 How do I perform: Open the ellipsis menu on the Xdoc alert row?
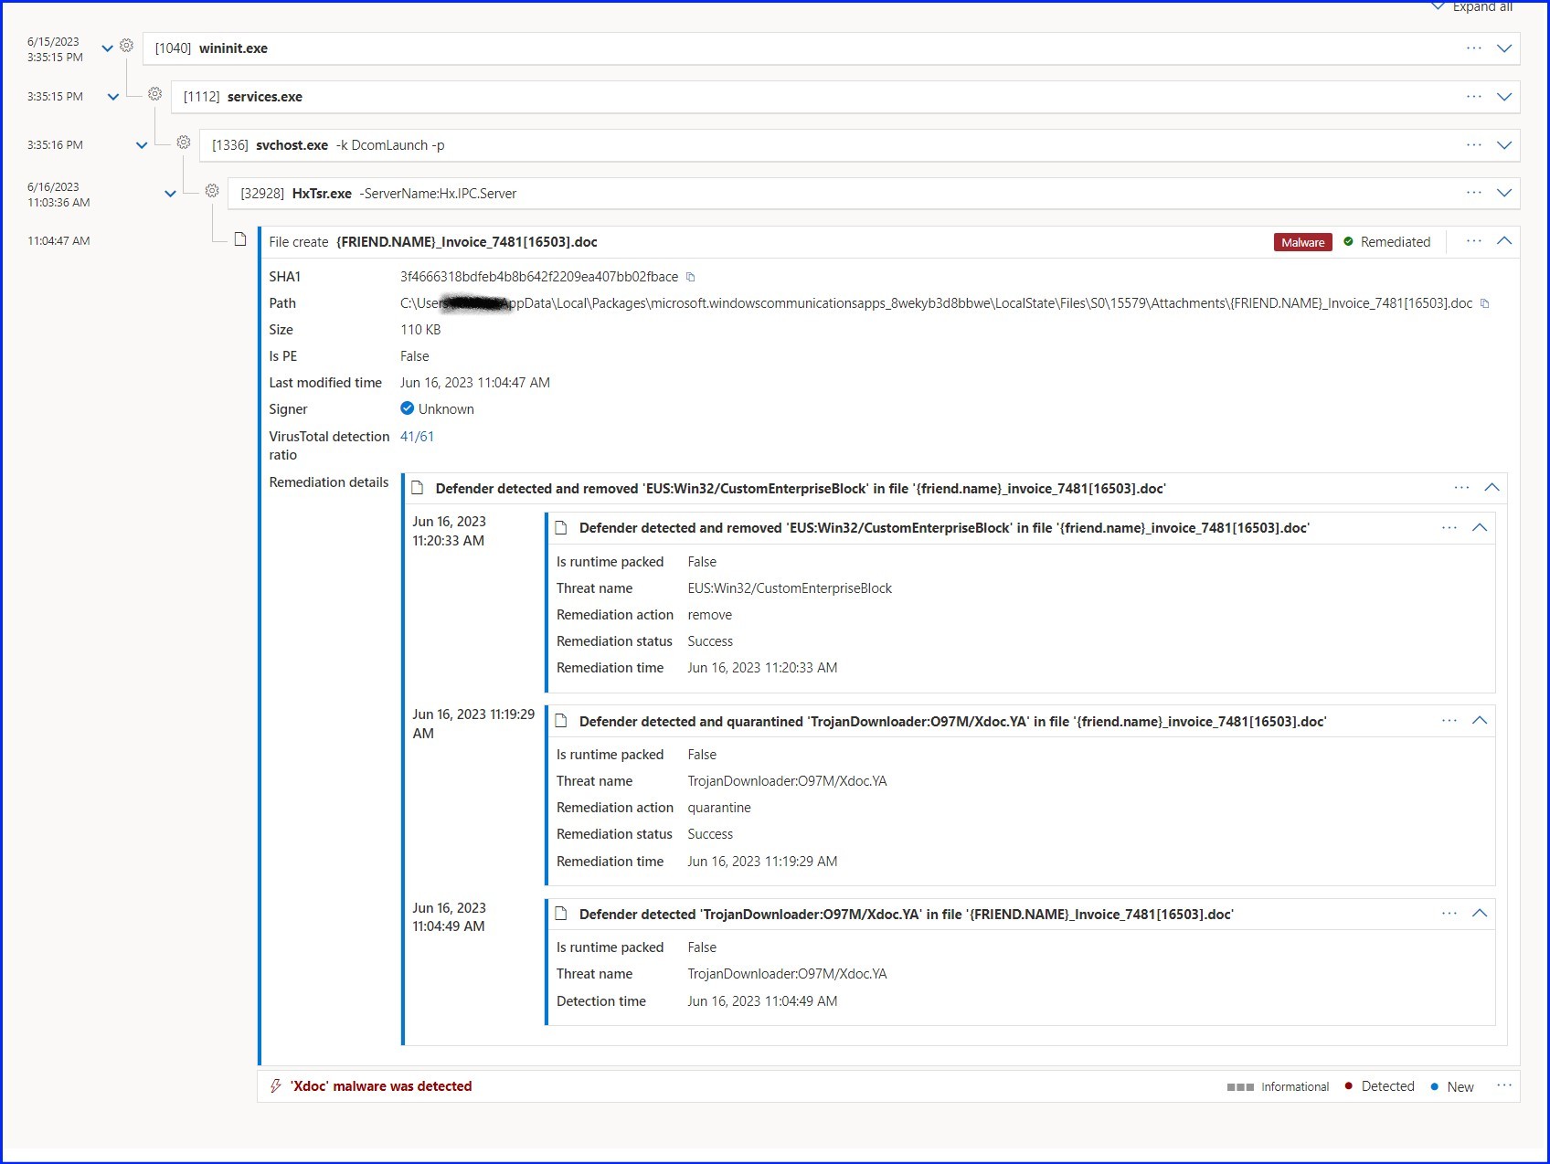[x=1504, y=1086]
